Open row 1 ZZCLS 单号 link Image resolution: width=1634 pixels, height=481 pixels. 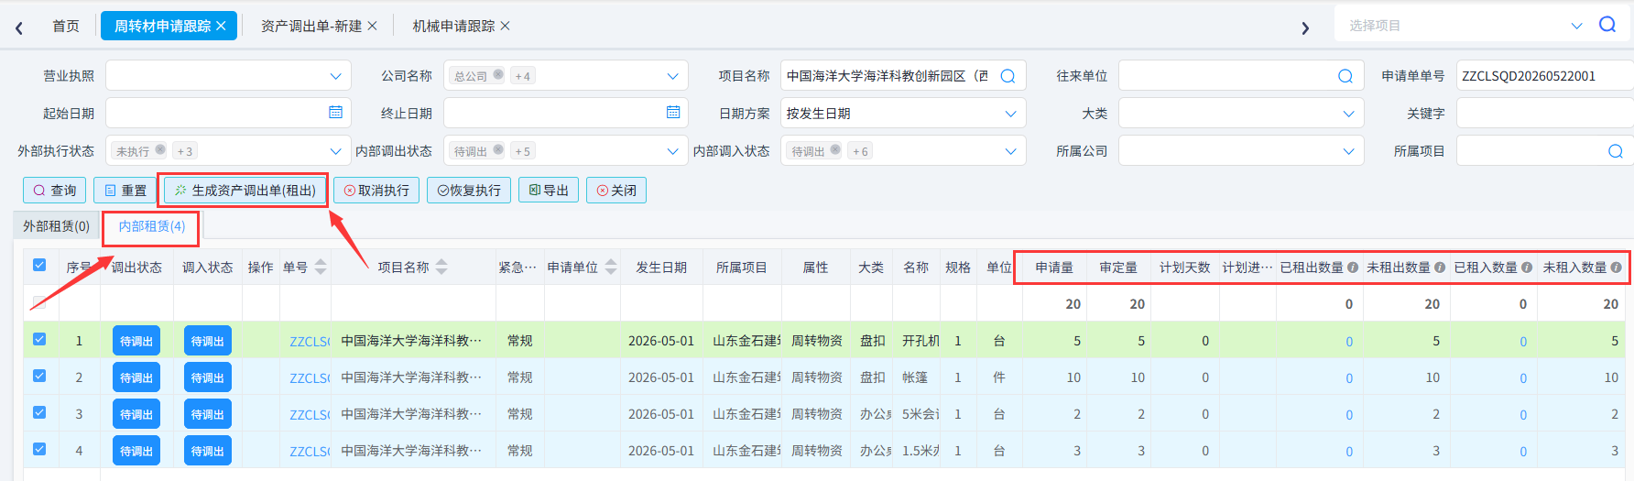point(310,342)
